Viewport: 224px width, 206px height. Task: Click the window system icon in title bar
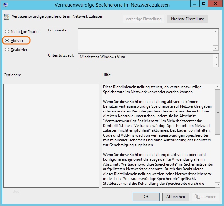coord(5,5)
